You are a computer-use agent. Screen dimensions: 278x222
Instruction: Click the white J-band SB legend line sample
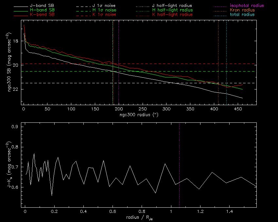pos(21,6)
